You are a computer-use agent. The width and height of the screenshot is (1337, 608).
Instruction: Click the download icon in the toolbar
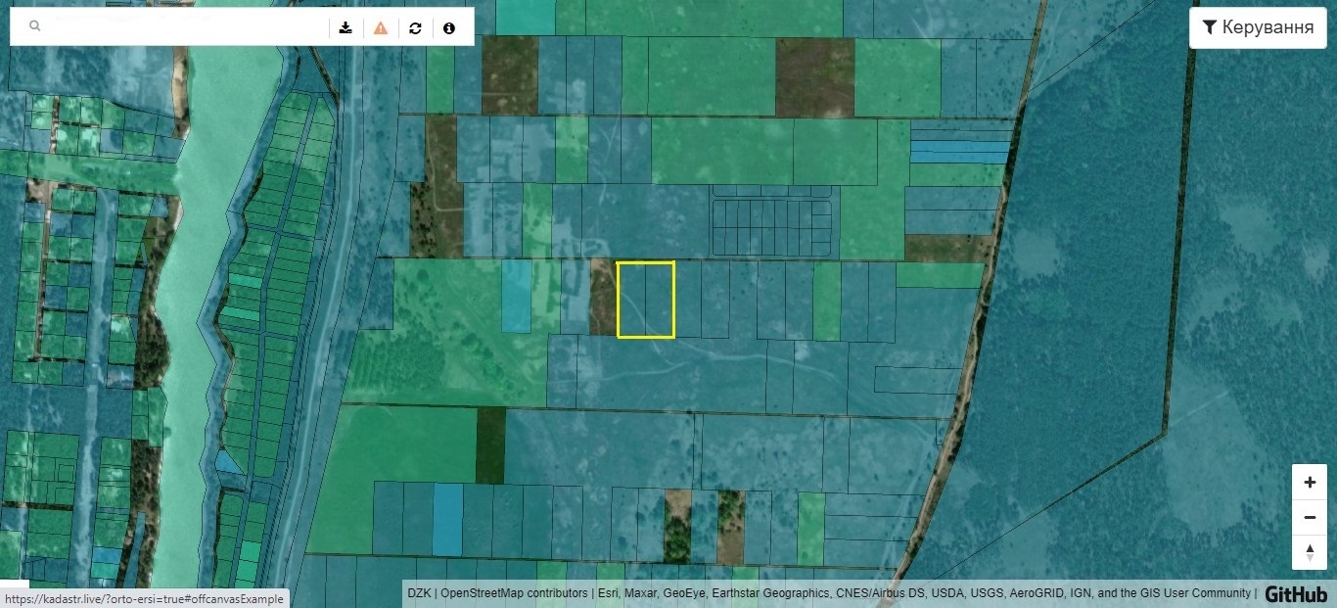point(346,28)
